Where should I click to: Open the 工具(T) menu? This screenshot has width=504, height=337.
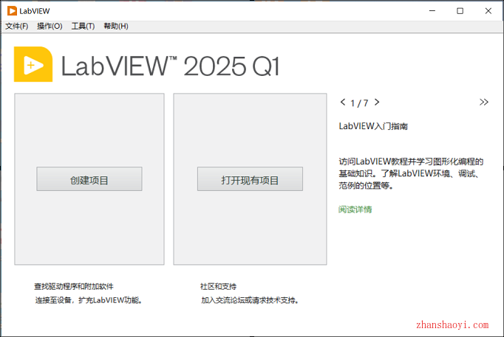[x=83, y=27]
